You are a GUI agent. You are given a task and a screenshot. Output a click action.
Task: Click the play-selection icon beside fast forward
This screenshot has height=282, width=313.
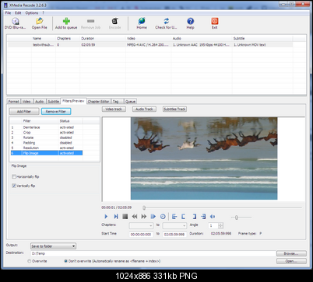(153, 217)
